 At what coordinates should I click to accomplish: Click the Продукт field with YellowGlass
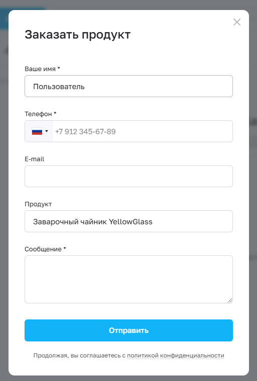tap(129, 221)
